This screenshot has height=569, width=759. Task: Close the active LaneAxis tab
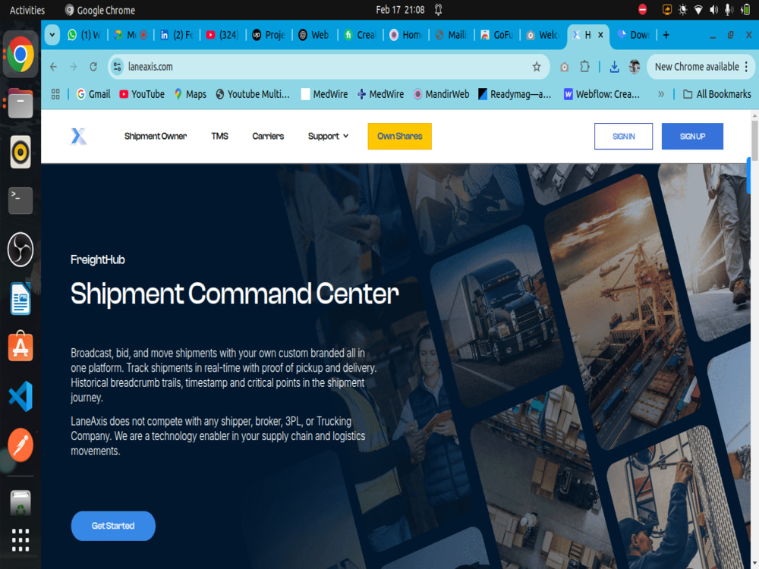point(600,35)
